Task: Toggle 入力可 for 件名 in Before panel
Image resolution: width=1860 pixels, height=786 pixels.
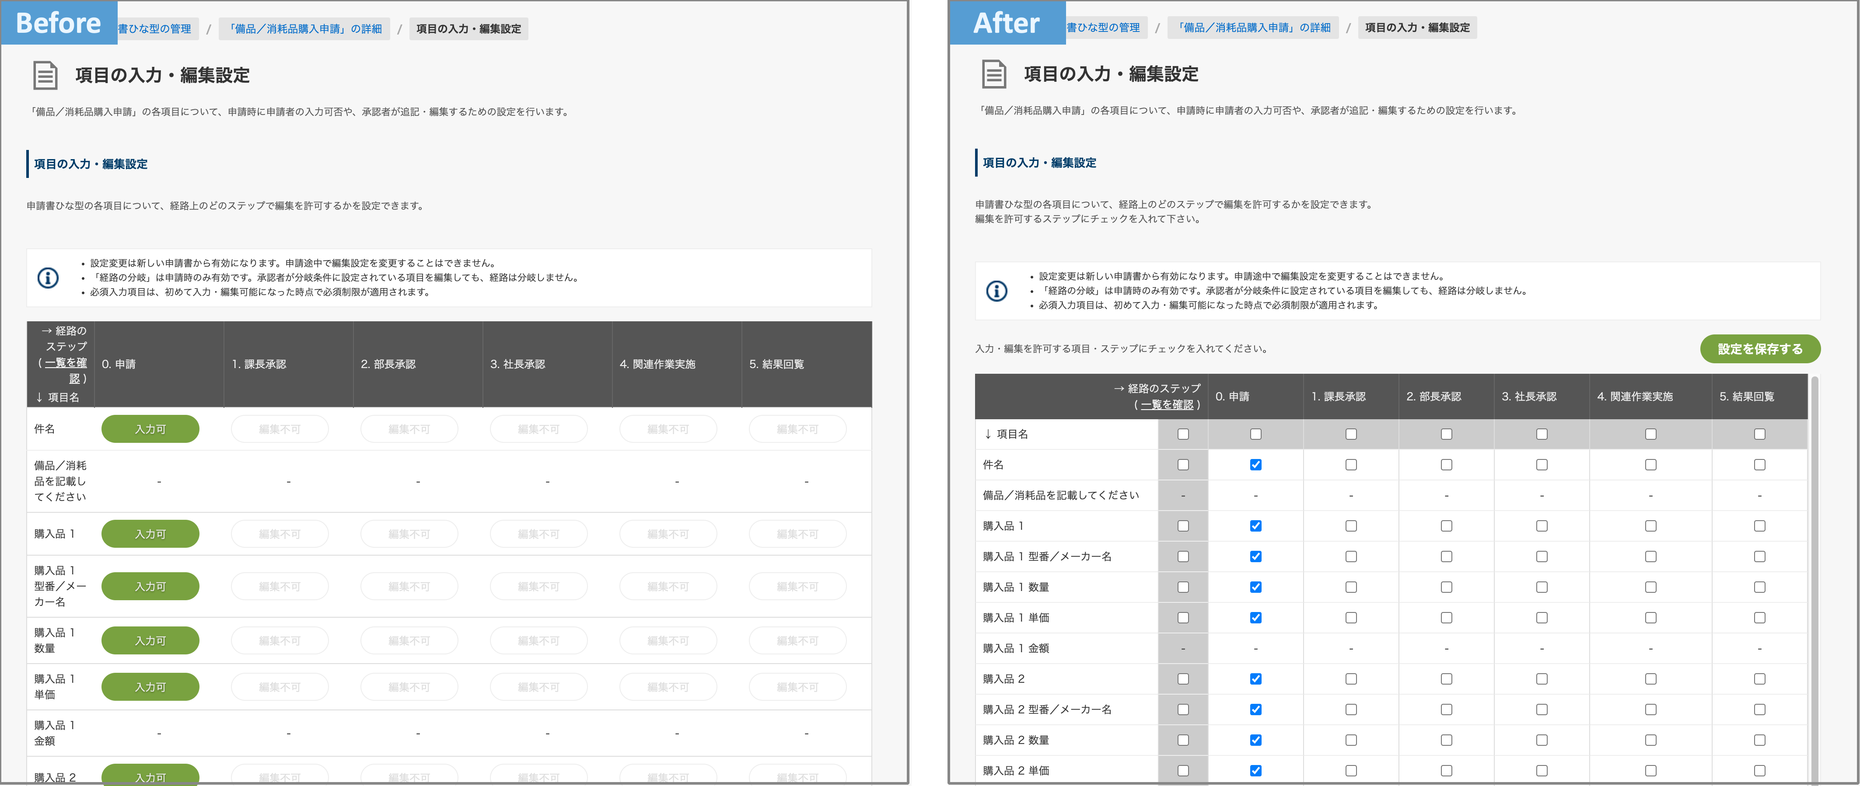Action: (150, 429)
